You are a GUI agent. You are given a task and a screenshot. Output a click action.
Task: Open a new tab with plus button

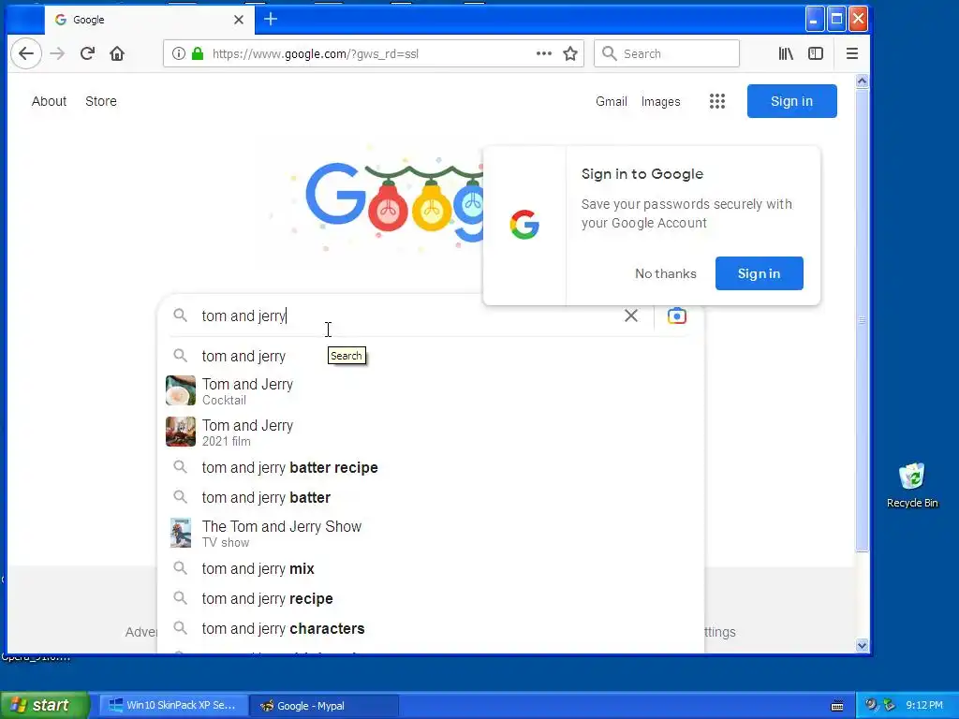click(271, 20)
